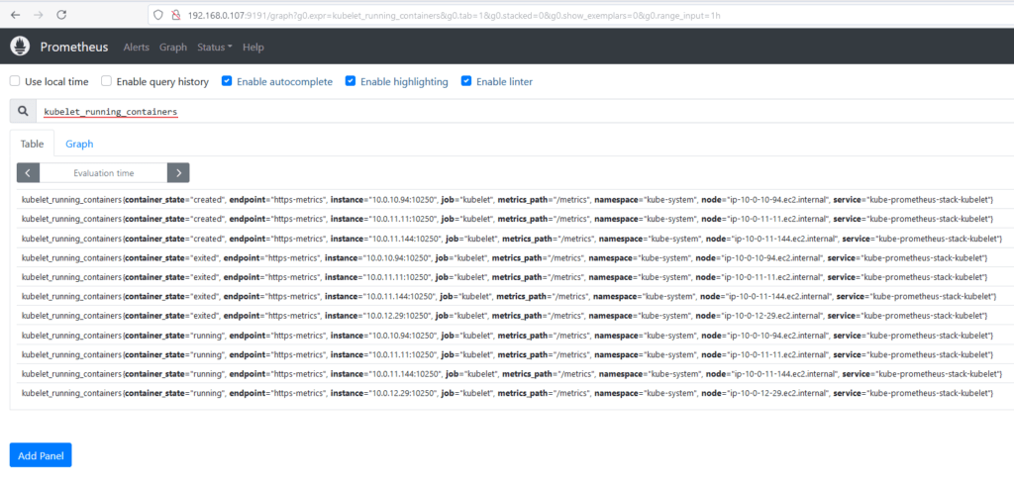Open the Graph nav item in header
The height and width of the screenshot is (487, 1014).
click(x=173, y=48)
